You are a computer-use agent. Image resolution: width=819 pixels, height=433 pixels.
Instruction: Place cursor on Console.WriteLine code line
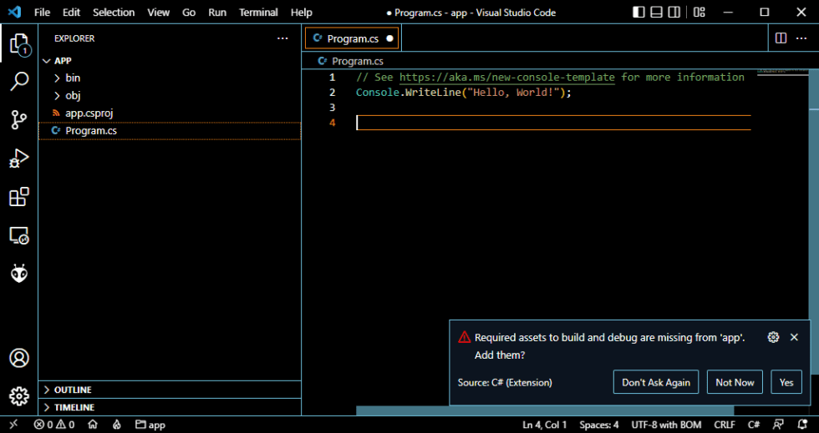[x=464, y=93]
